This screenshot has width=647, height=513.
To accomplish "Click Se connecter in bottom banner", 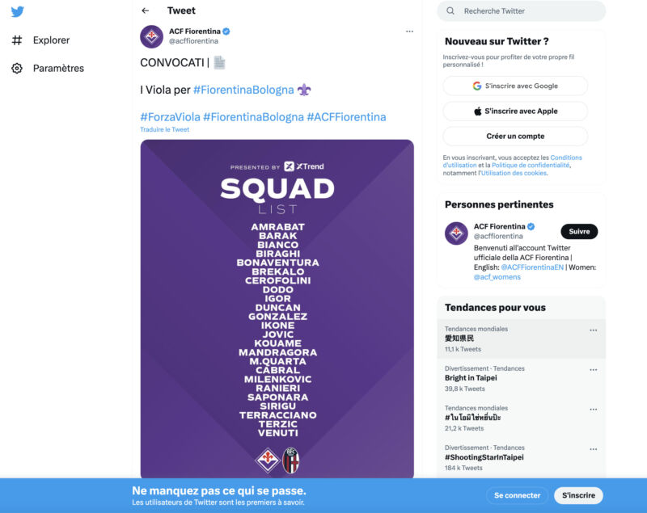I will 517,495.
